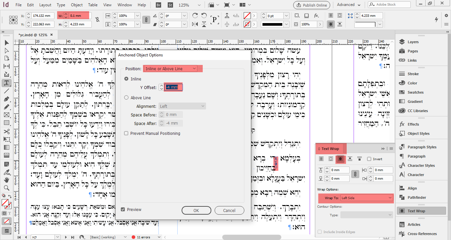
Task: Open the Advanced workspace switcher
Action: click(x=348, y=5)
